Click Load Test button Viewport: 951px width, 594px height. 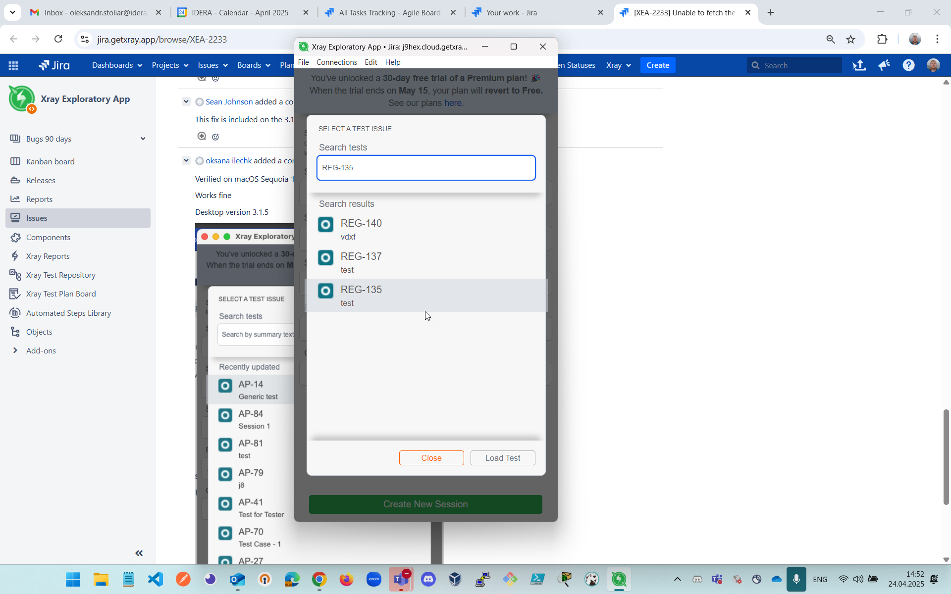coord(503,458)
